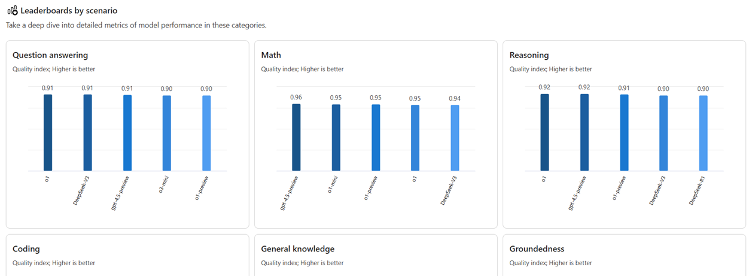Viewport: 749px width, 276px height.
Task: Click the gpt-4.5-preview bar in Math chart
Action: pos(296,137)
